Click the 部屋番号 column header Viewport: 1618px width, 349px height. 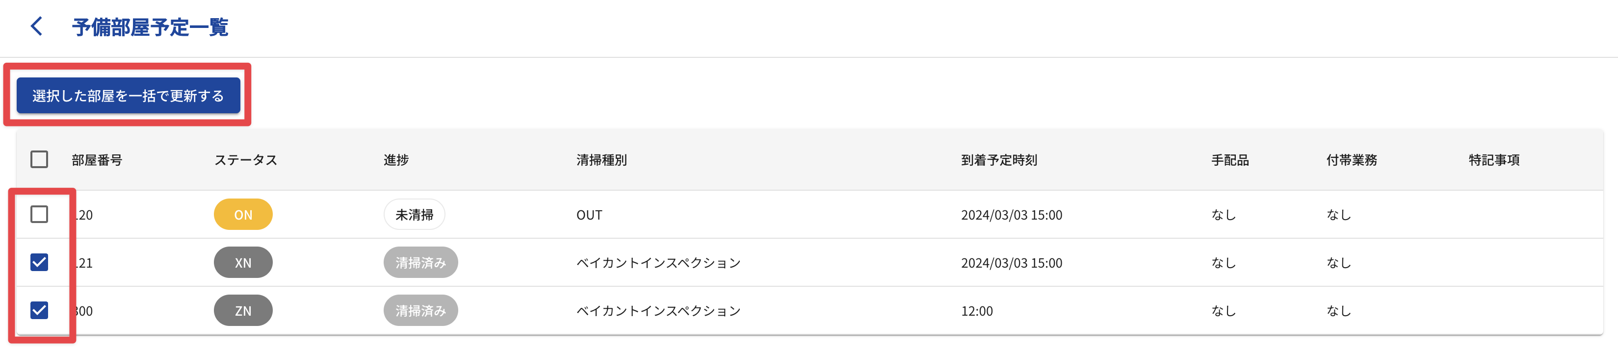pyautogui.click(x=97, y=160)
